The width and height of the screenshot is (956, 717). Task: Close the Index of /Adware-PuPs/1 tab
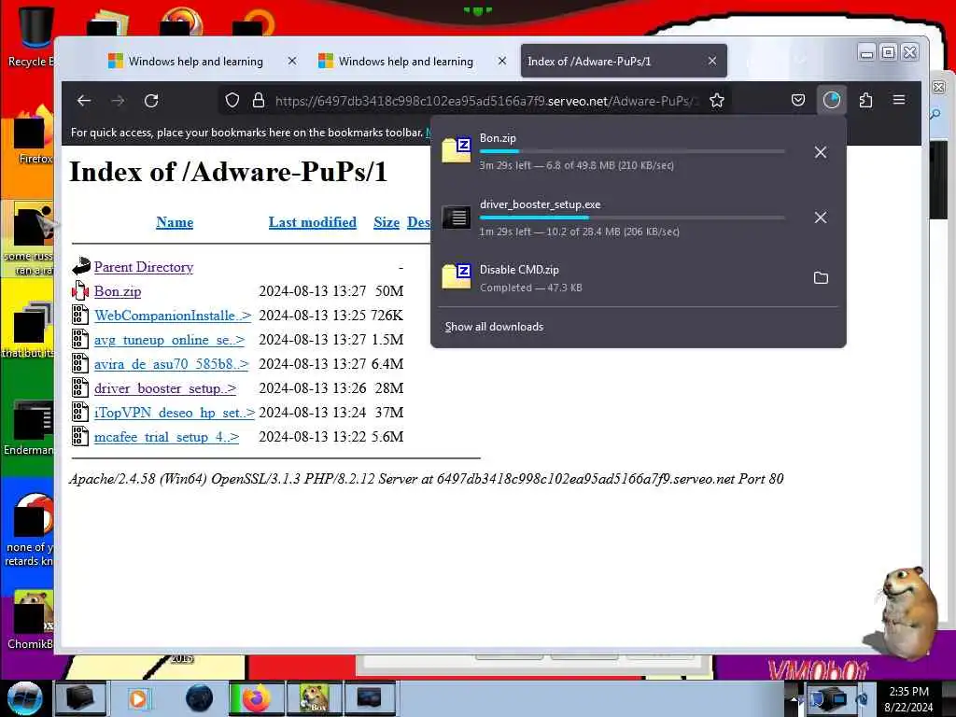tap(712, 61)
